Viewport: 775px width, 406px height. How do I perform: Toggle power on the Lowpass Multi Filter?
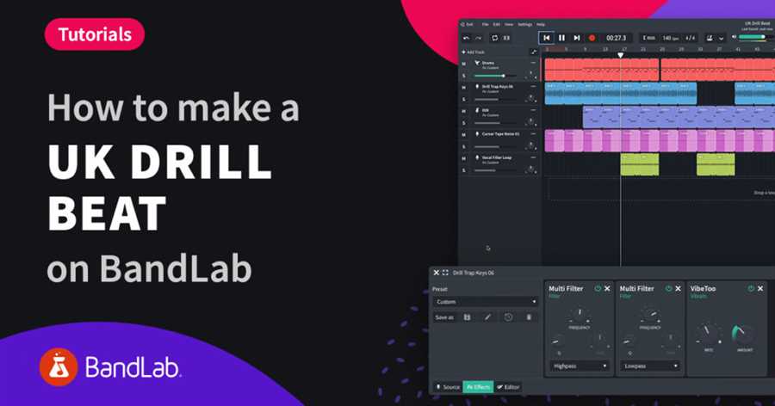tap(668, 288)
